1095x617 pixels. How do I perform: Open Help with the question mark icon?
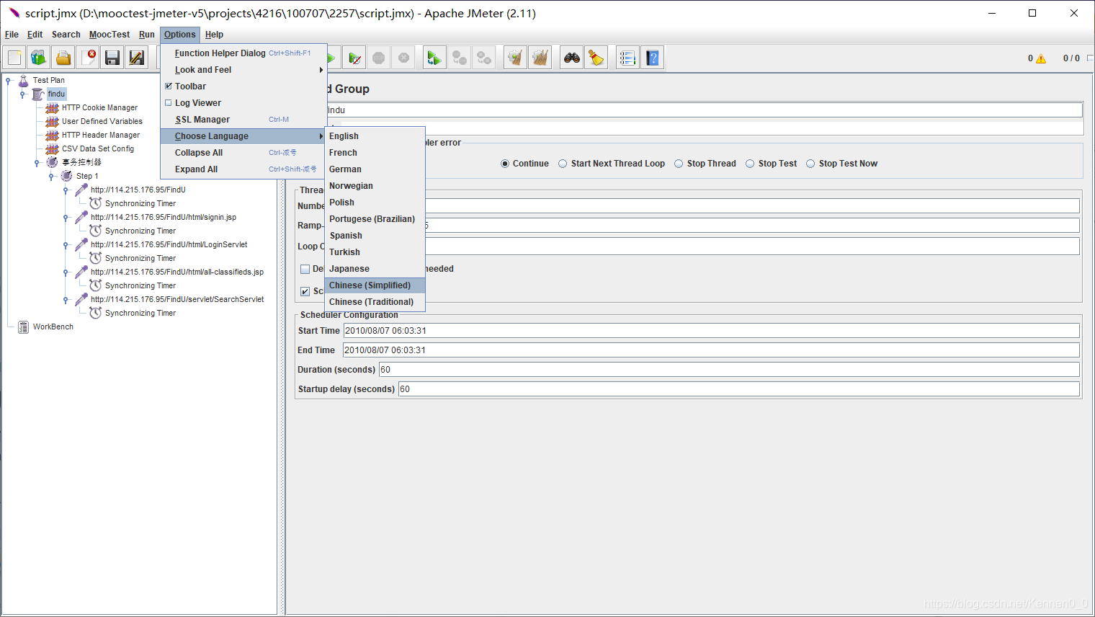653,58
